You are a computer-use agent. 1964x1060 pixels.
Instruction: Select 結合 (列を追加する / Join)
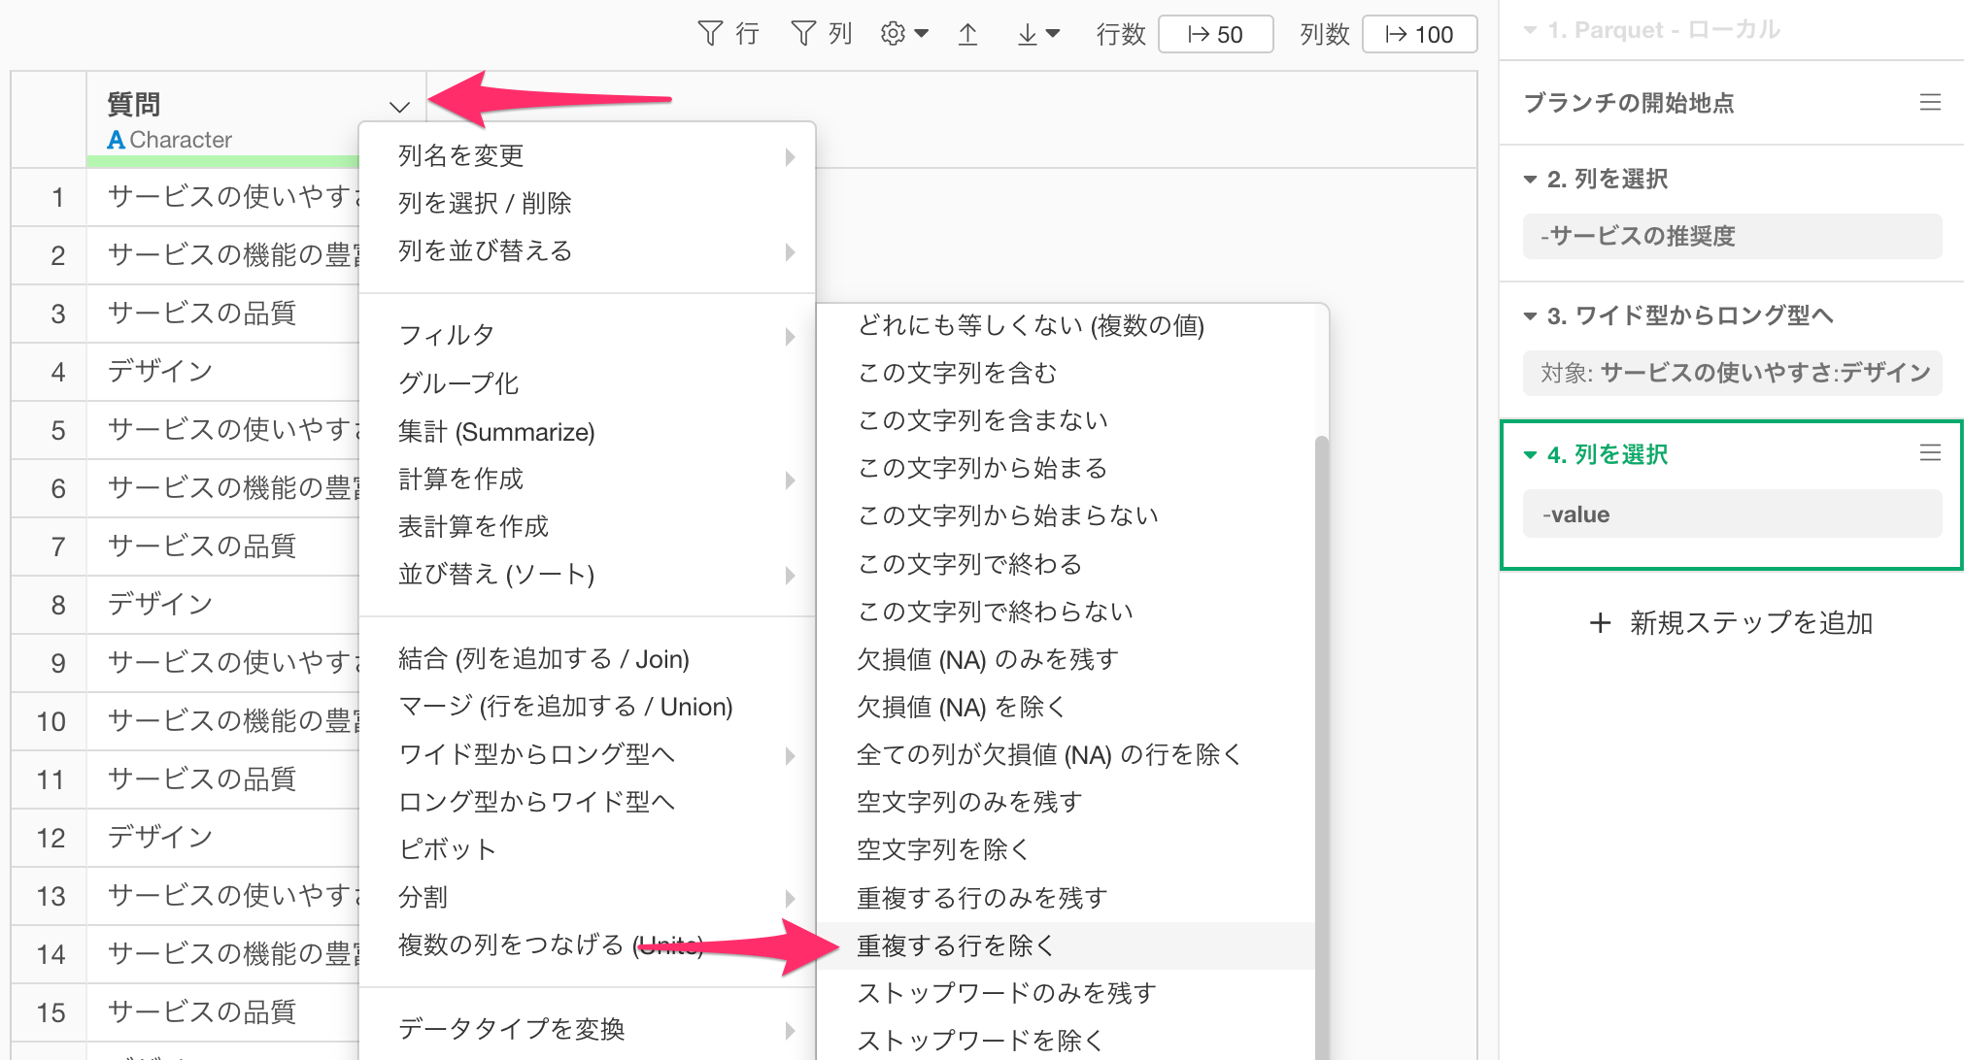[x=587, y=659]
